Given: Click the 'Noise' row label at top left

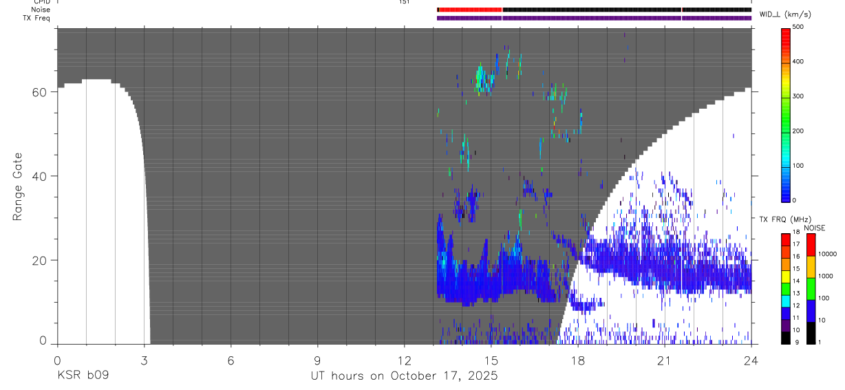Looking at the screenshot, I should pyautogui.click(x=41, y=10).
